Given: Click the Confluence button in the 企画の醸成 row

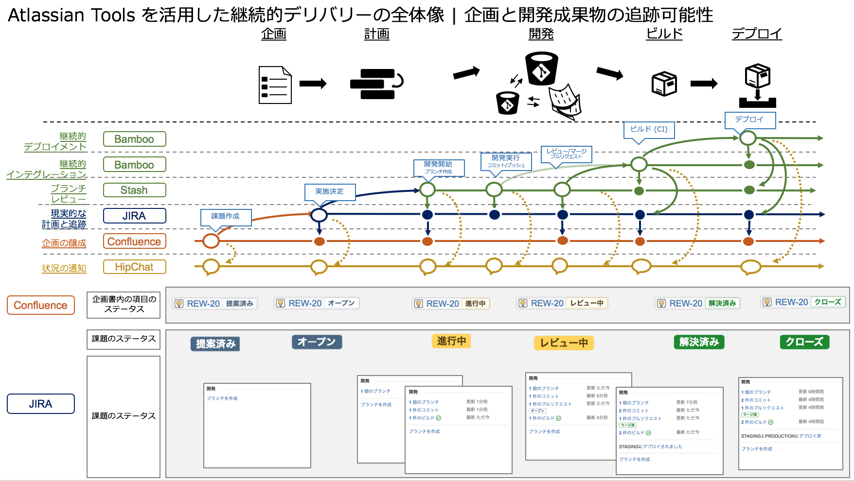Looking at the screenshot, I should [135, 241].
